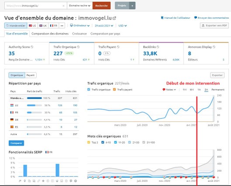231x186 pixels.
Task: Click the star reviews SERP feature icon
Action: 43,181
